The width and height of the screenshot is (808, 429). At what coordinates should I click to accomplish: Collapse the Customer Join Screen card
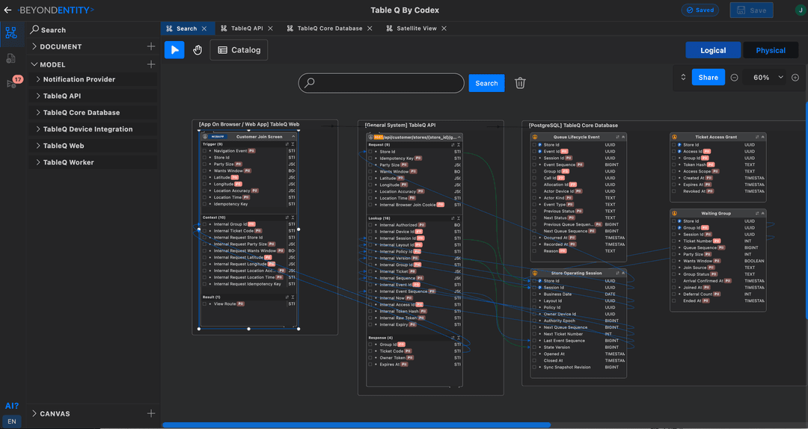click(x=293, y=137)
